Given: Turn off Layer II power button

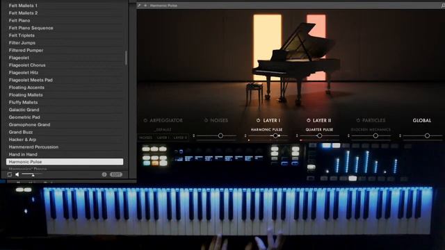Looking at the screenshot, I should pyautogui.click(x=309, y=120).
